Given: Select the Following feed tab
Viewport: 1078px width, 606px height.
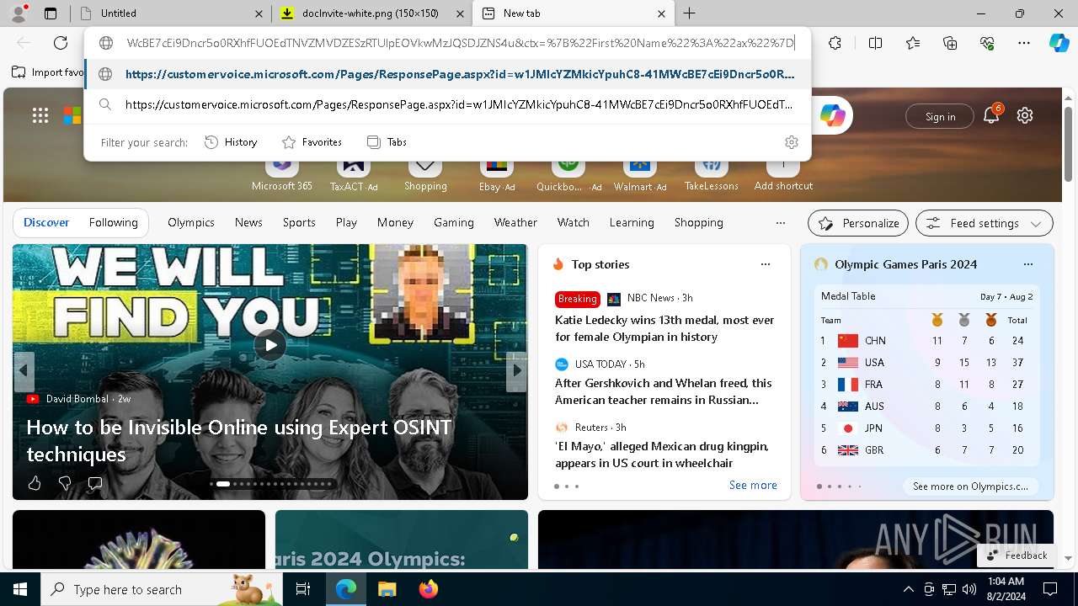Looking at the screenshot, I should [x=113, y=222].
